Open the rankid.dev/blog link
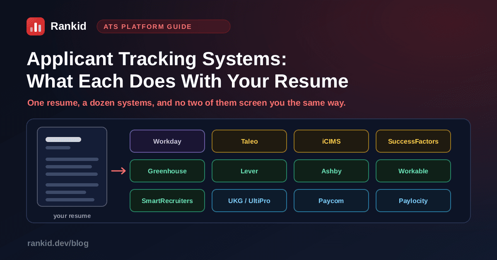Screen dimensions: 497x260 [x=58, y=243]
